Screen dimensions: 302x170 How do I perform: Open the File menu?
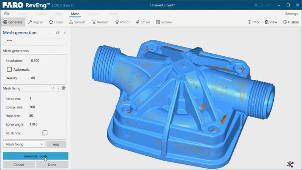pos(7,14)
